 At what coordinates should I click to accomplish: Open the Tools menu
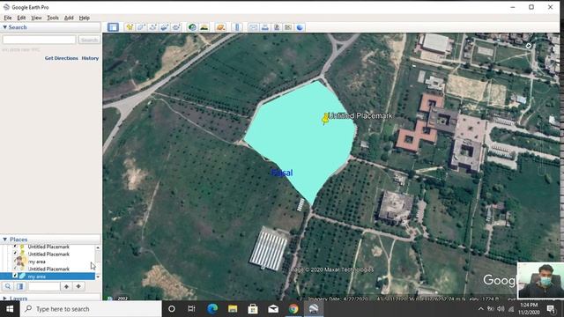coord(53,18)
